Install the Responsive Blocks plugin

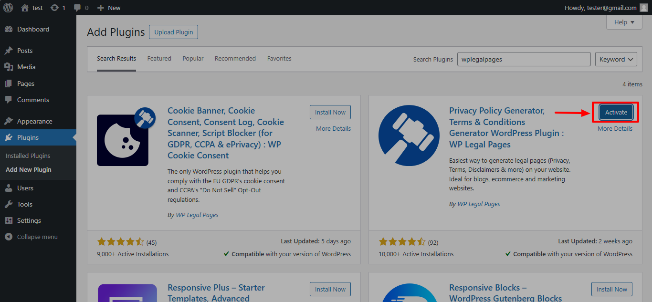click(x=612, y=289)
